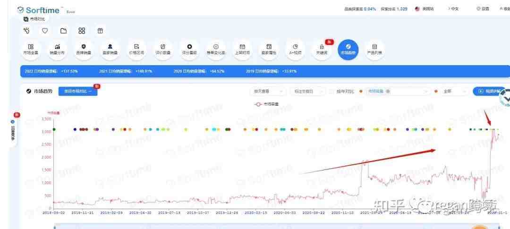Click the heart favorites icon
510x229 pixels.
(45, 31)
